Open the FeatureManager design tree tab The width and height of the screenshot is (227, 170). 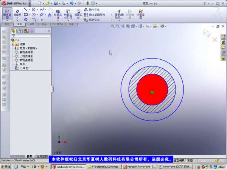click(x=13, y=31)
